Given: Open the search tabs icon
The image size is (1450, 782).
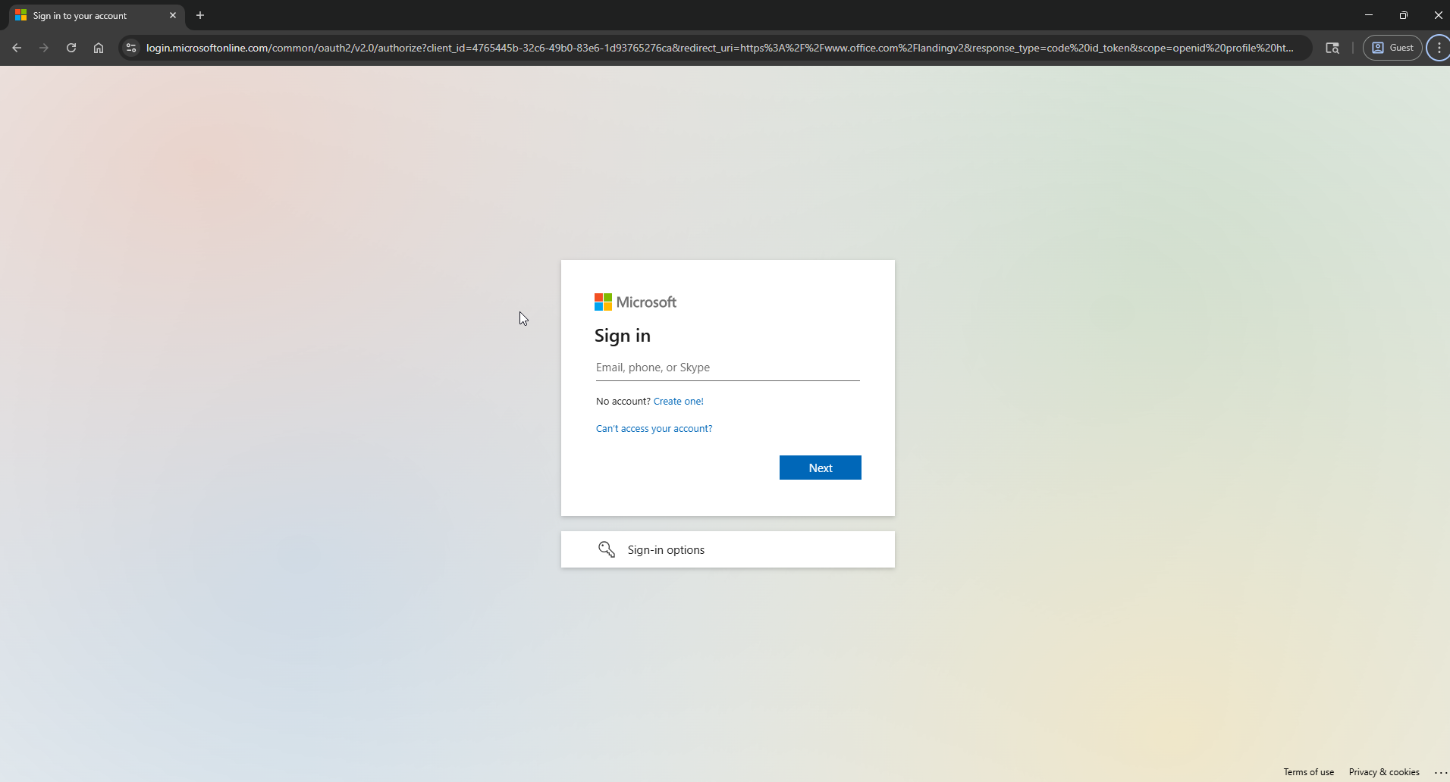Looking at the screenshot, I should 1332,48.
